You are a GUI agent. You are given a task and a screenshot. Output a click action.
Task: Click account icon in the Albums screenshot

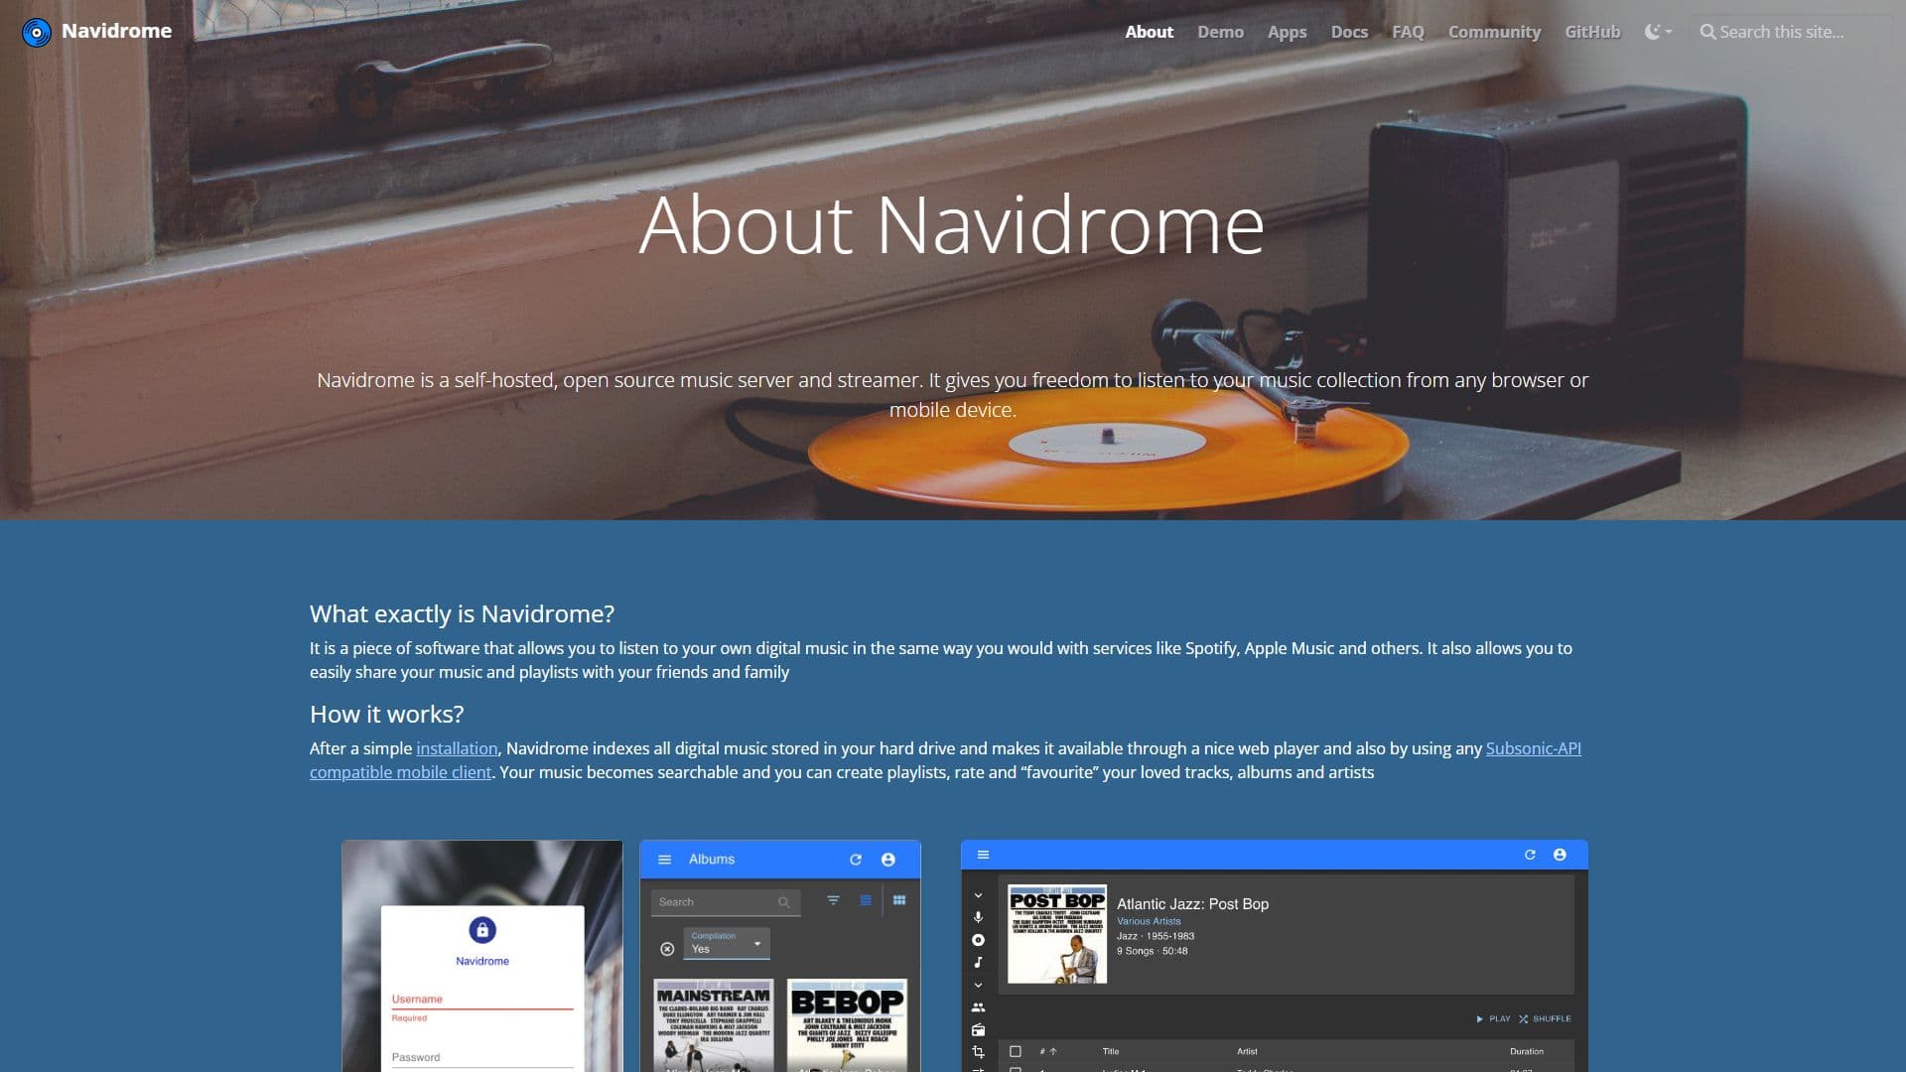888,860
